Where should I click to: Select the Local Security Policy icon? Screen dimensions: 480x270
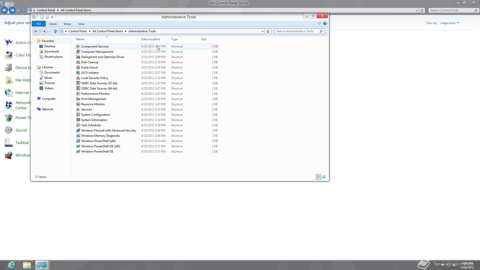[x=78, y=78]
